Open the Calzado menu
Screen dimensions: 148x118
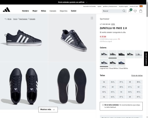(53, 11)
